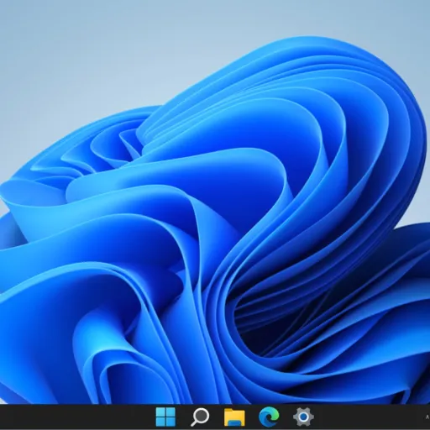
Task: Expand the hidden system tray icons chevron
Action: click(427, 417)
